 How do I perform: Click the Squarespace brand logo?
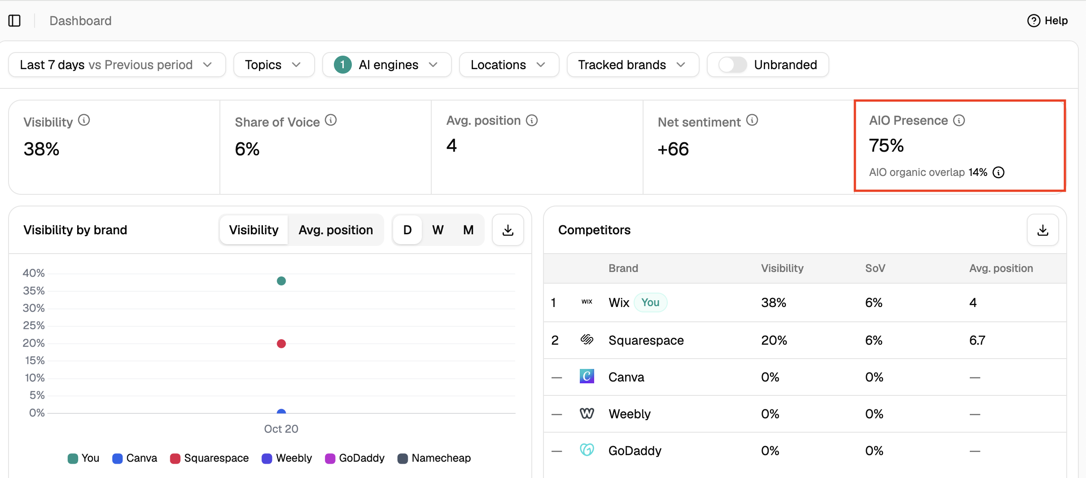pos(587,340)
